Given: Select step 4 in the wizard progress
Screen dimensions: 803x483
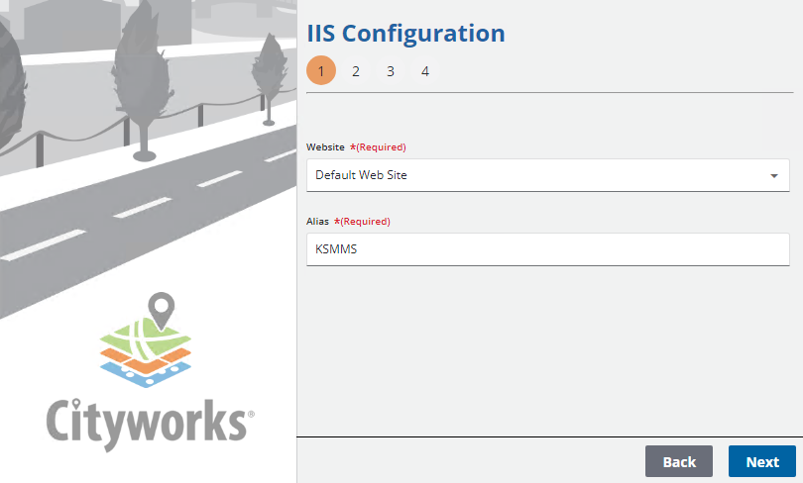Looking at the screenshot, I should (425, 71).
